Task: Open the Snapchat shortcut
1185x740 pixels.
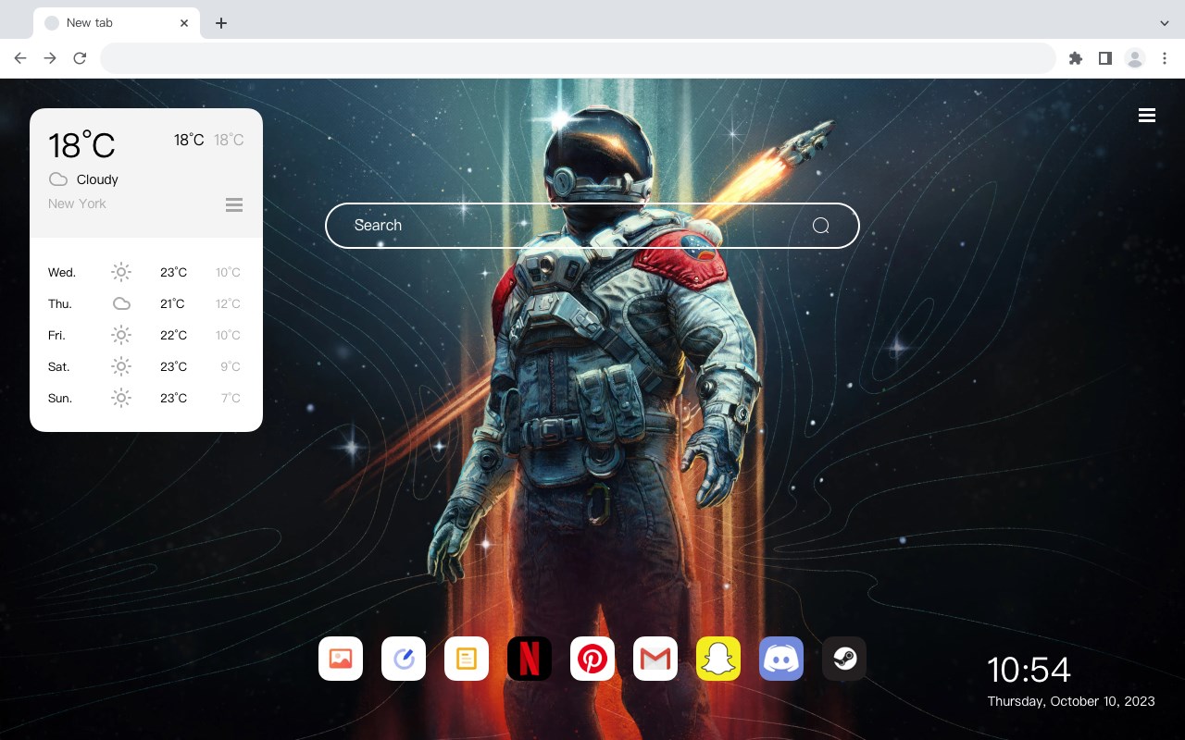Action: click(718, 659)
